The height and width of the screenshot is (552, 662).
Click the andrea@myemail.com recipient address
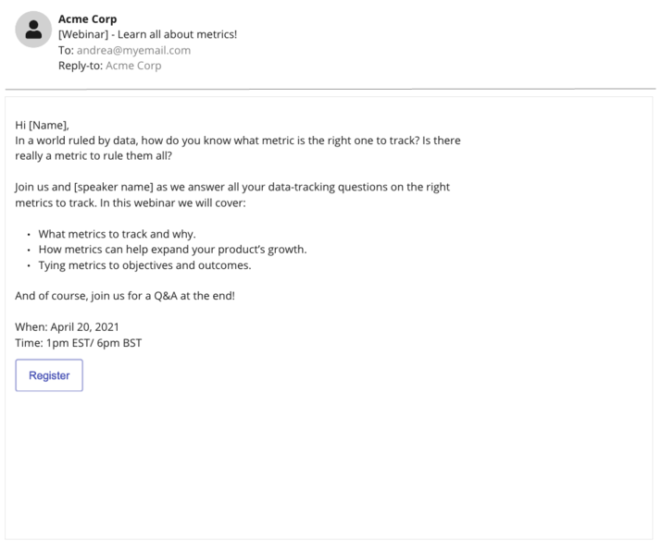point(133,50)
